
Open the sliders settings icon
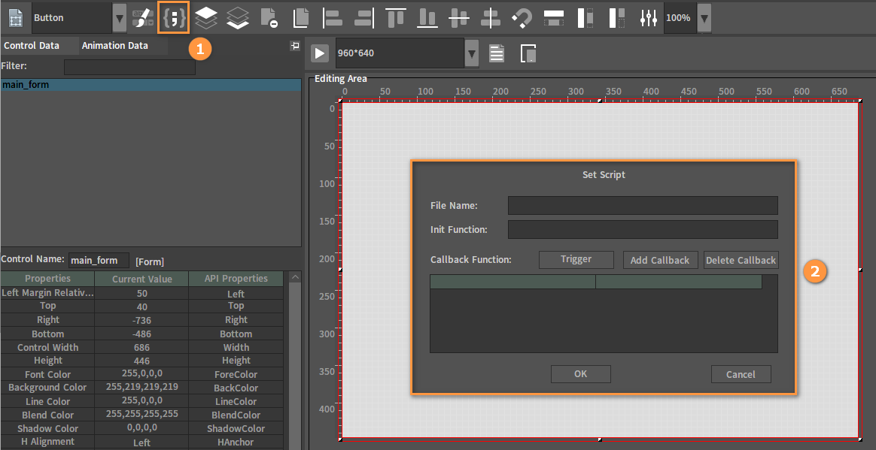coord(648,18)
